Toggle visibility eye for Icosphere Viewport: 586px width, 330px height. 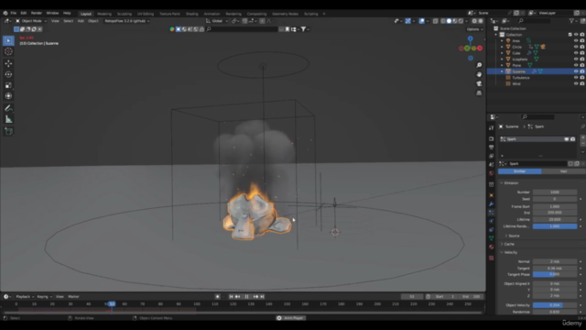click(x=576, y=59)
